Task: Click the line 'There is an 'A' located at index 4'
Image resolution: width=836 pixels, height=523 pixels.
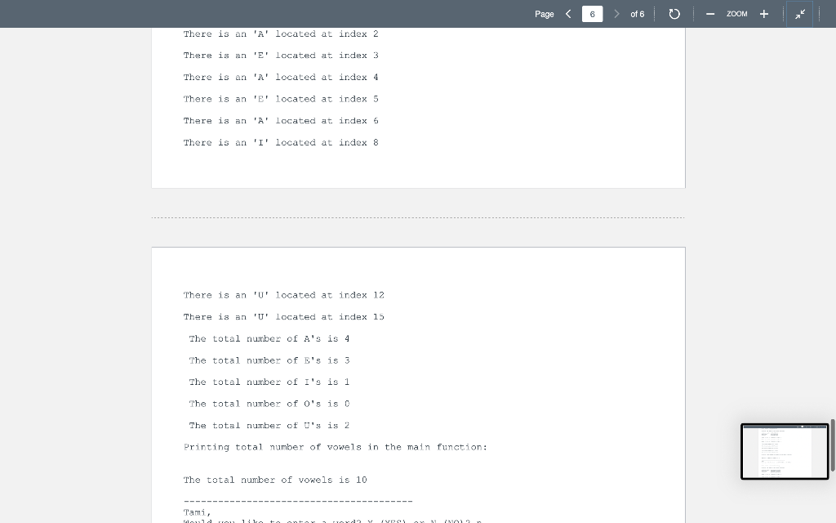Action: point(281,78)
